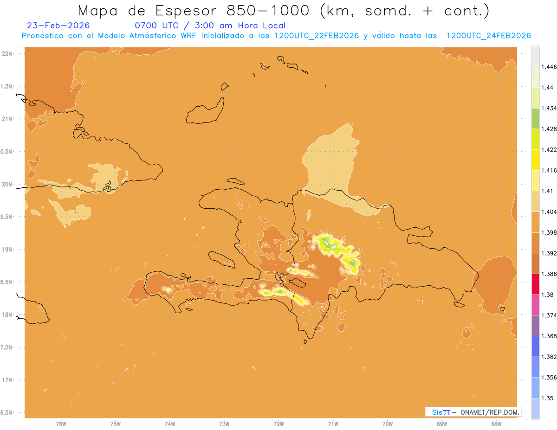Click the SisPI - ONAMET/REP.DOM. credit box

pyautogui.click(x=473, y=412)
